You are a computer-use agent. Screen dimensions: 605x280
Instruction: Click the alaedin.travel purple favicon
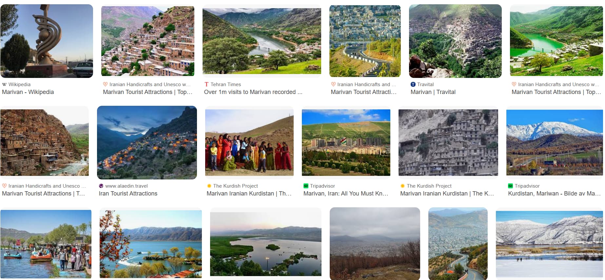click(101, 186)
